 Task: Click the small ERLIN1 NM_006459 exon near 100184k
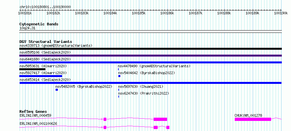tap(105, 119)
